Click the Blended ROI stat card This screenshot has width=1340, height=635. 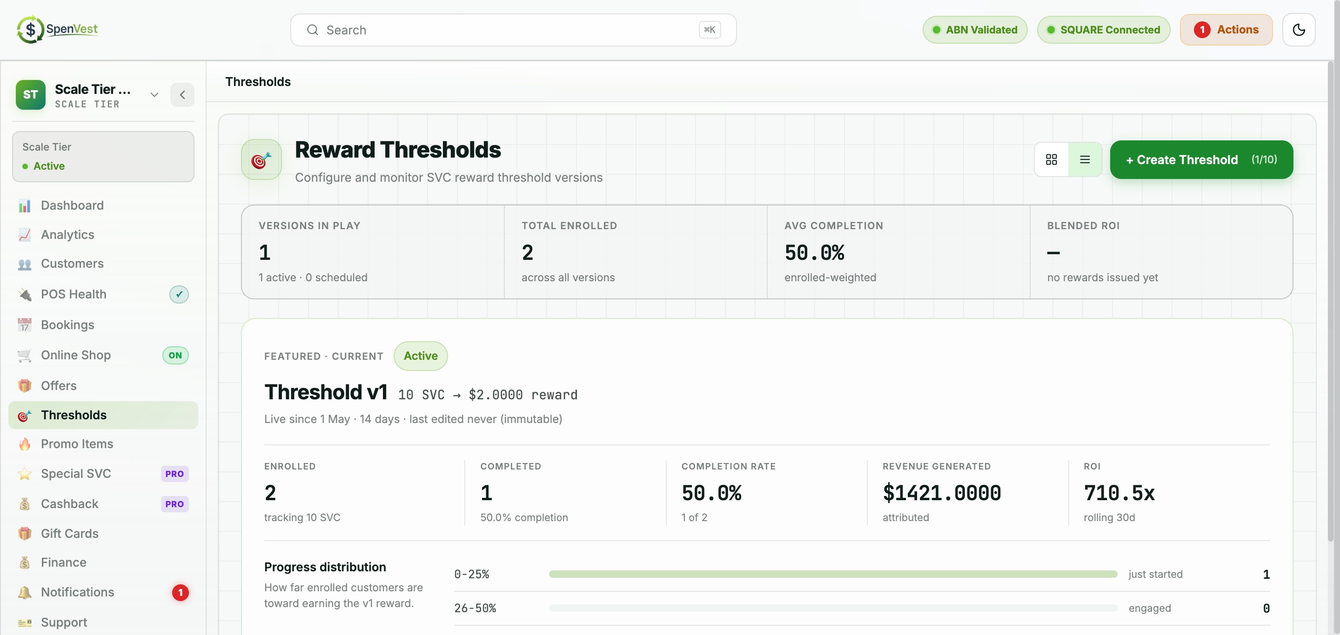[1161, 252]
